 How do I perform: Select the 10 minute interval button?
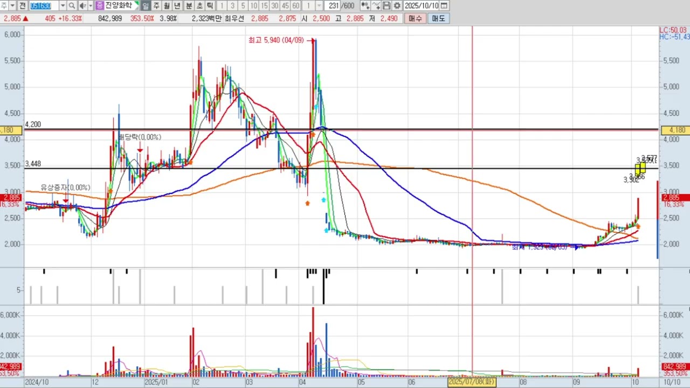tap(253, 5)
